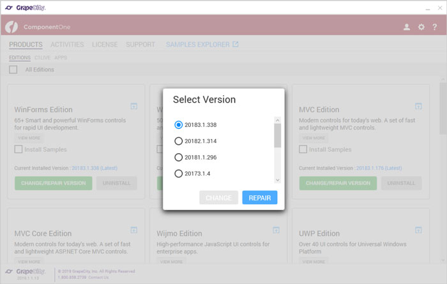
Task: Close the GrapeCity window
Action: [x=440, y=8]
